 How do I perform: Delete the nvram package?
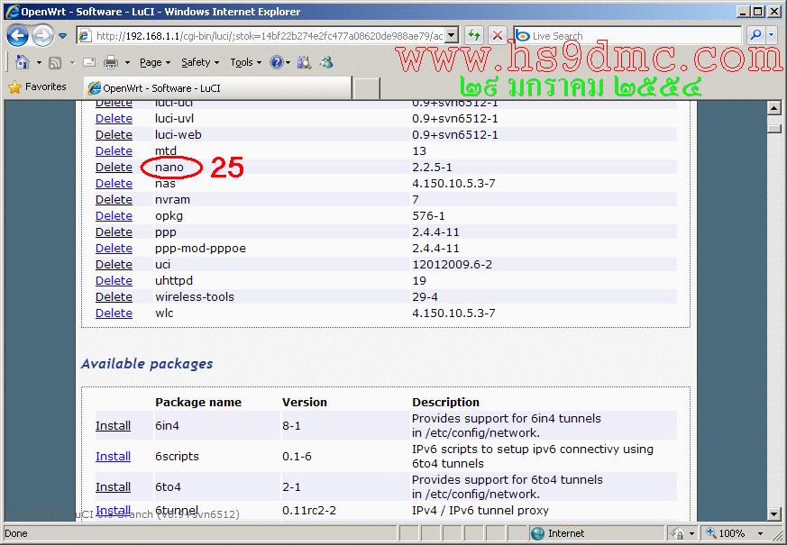click(x=114, y=200)
